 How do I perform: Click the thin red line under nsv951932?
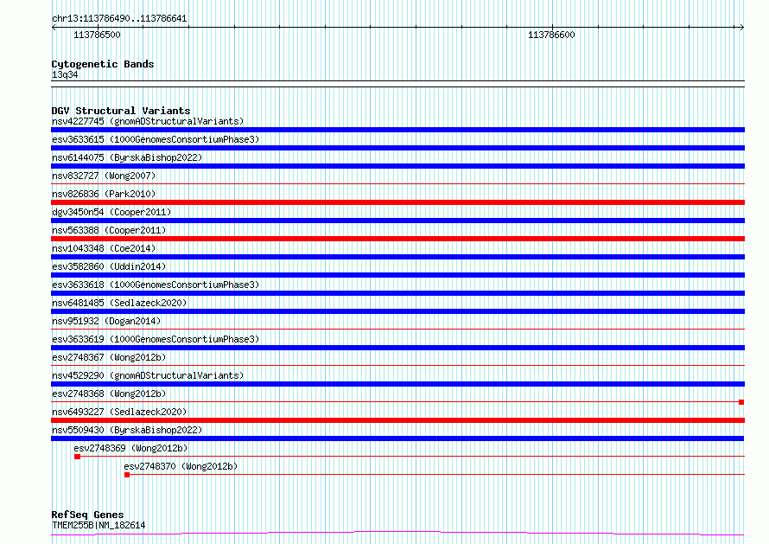397,330
